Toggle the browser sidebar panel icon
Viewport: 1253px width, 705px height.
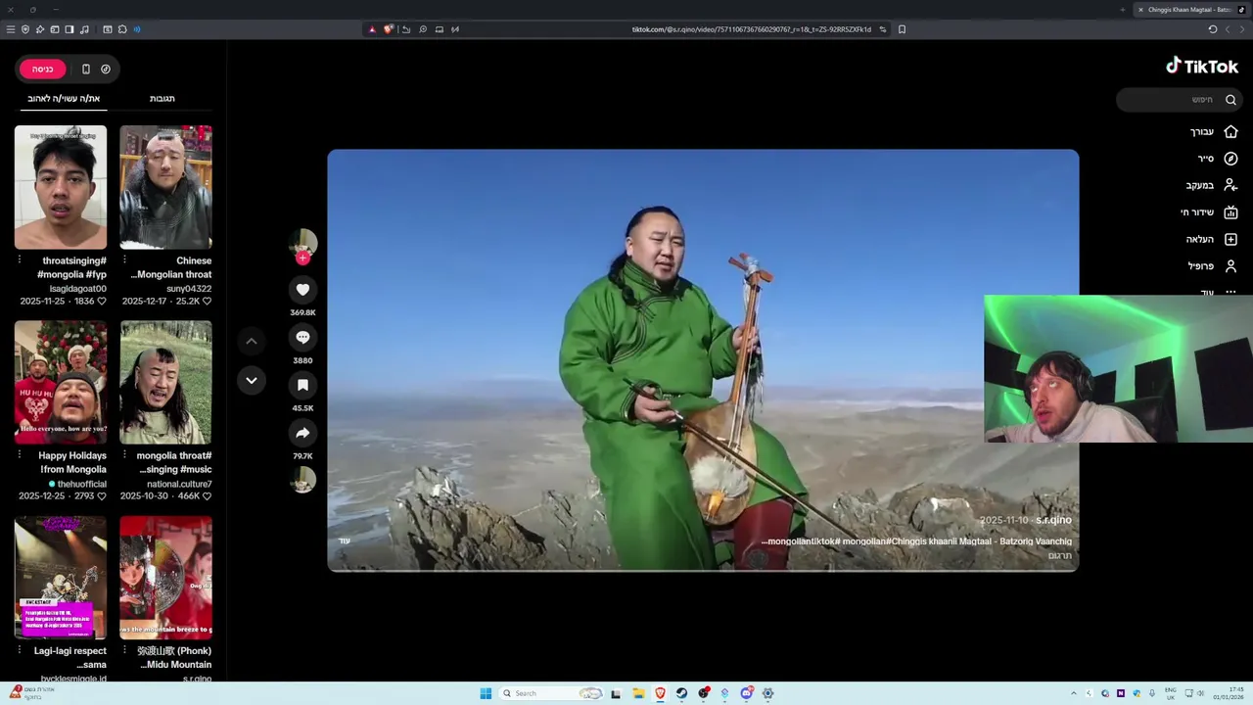(70, 29)
